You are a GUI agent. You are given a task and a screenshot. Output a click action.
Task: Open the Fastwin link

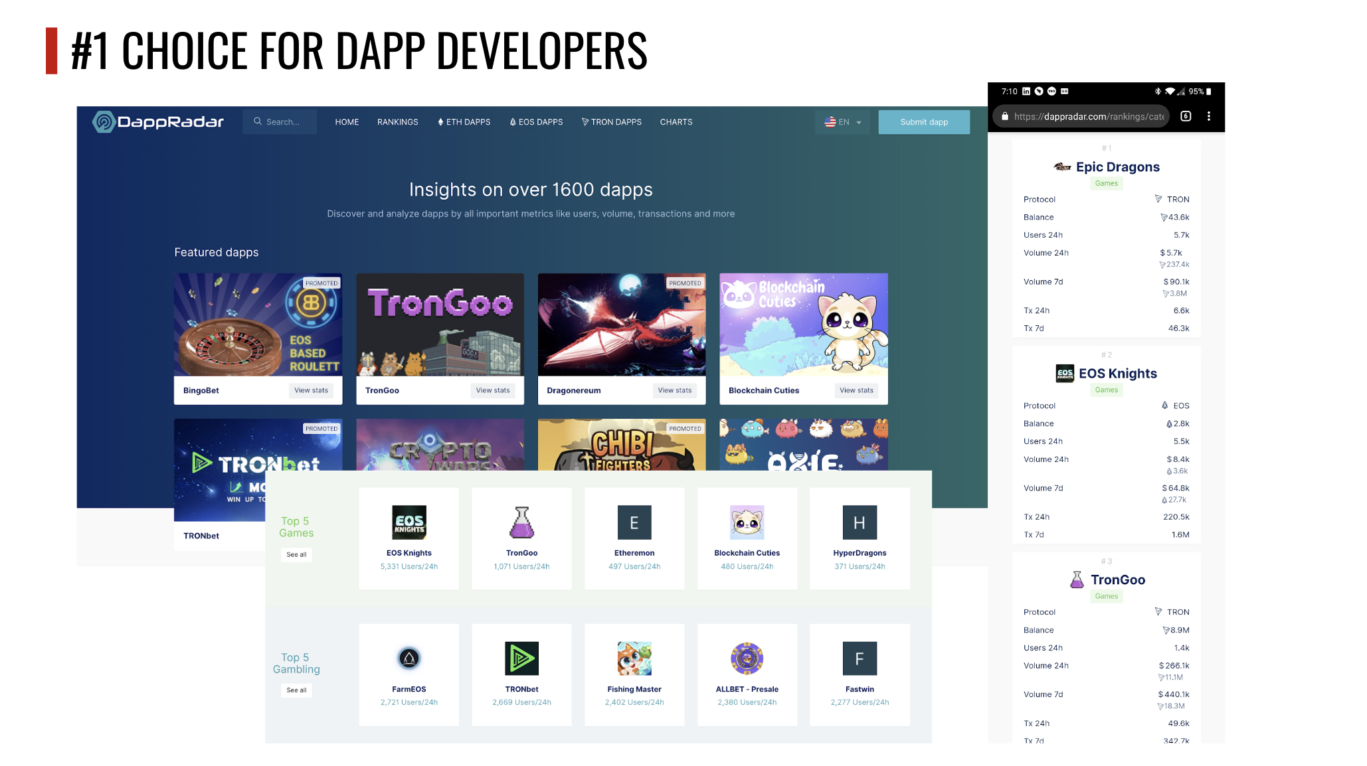pos(860,689)
